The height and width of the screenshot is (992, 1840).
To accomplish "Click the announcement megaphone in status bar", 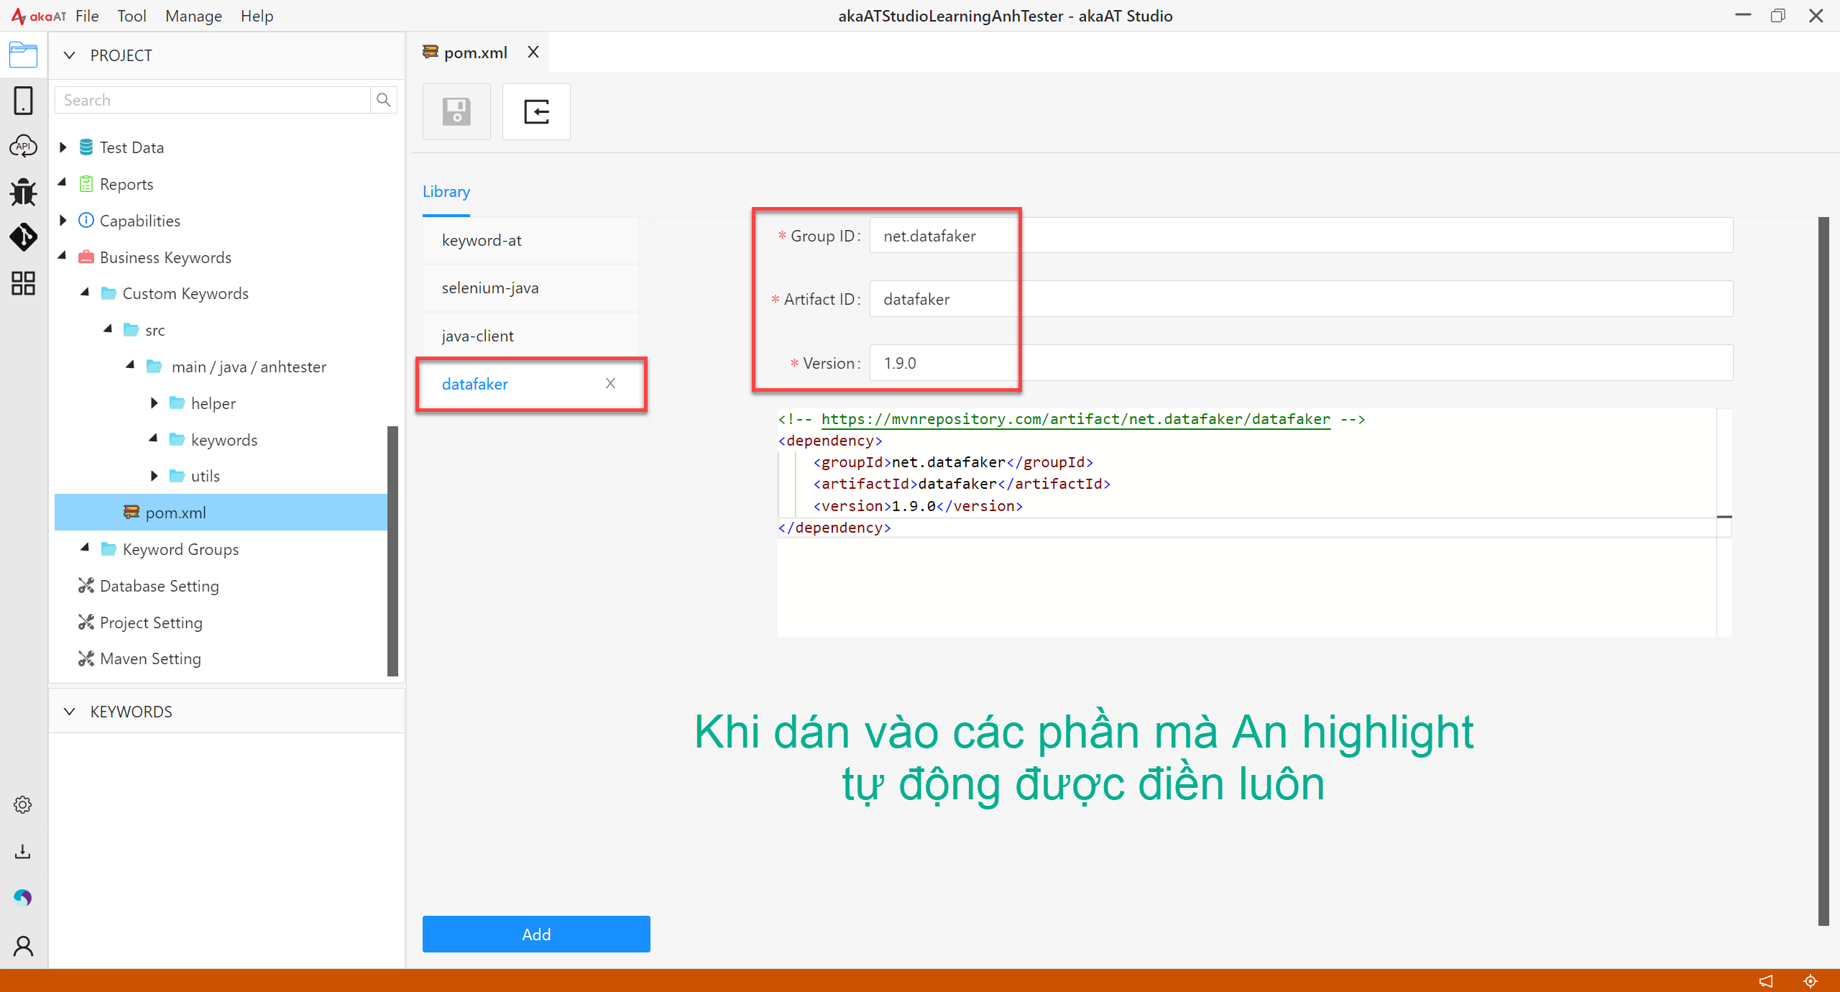I will [x=1766, y=980].
